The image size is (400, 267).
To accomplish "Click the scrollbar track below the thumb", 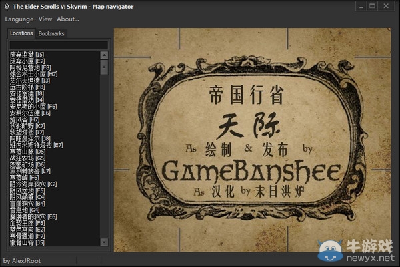I will (x=104, y=156).
